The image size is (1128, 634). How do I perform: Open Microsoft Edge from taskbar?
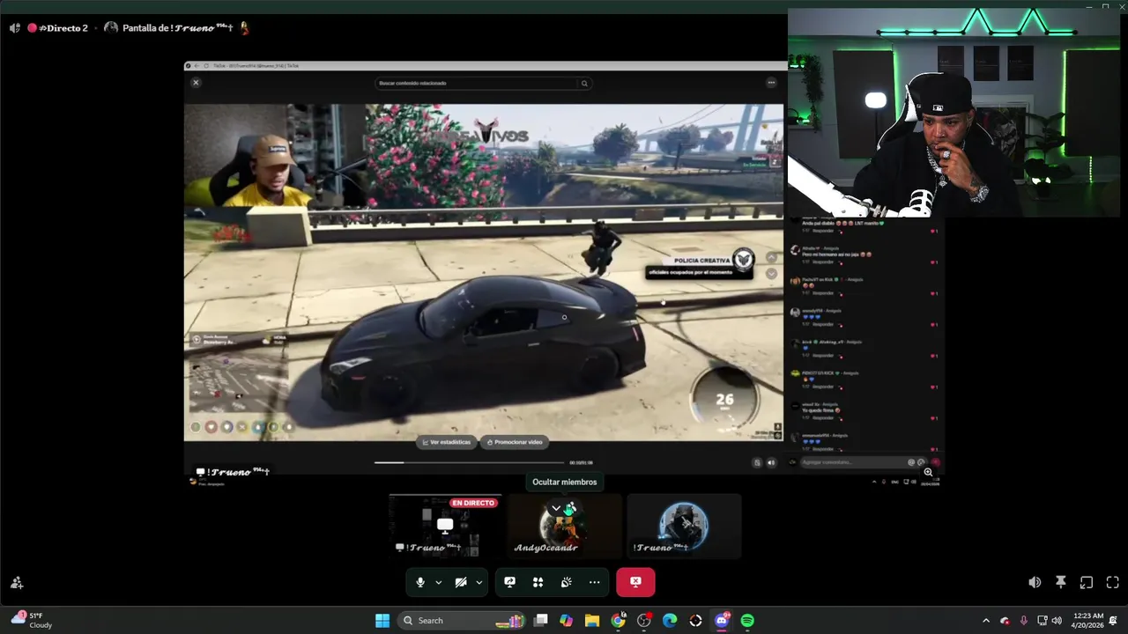tap(670, 621)
